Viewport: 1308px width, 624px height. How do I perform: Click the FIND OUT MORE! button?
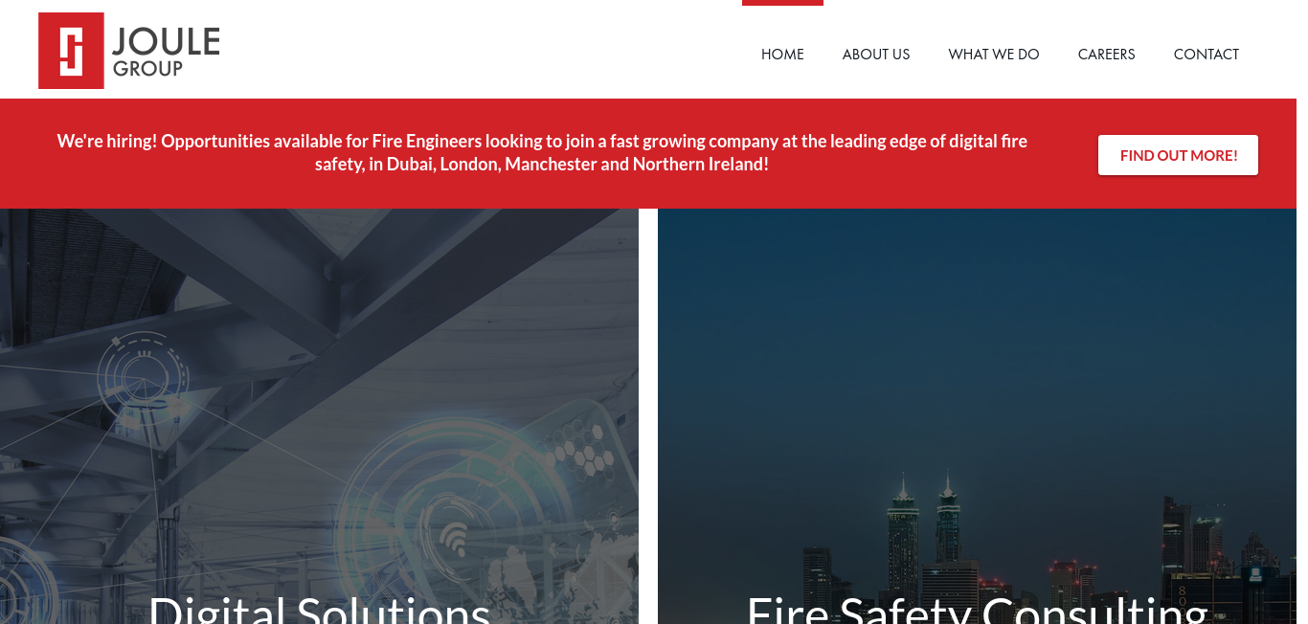[1178, 155]
